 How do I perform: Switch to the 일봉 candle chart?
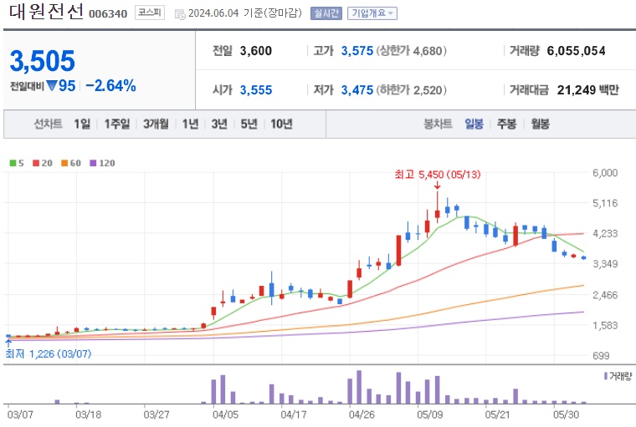click(x=474, y=124)
